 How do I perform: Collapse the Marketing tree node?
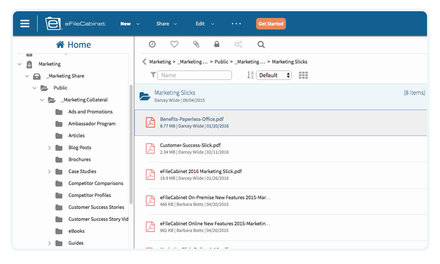point(20,64)
